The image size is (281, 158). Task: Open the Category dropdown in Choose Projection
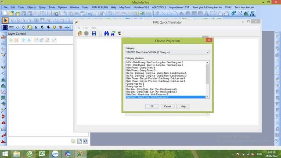[167, 52]
